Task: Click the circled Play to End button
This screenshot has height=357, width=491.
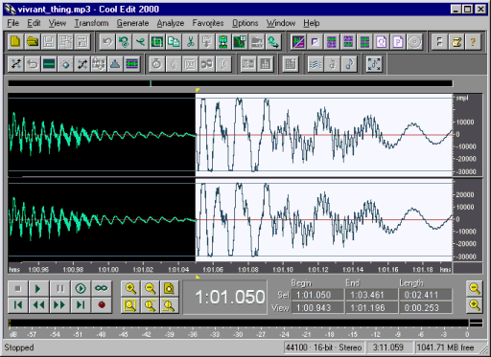Action: click(x=81, y=289)
